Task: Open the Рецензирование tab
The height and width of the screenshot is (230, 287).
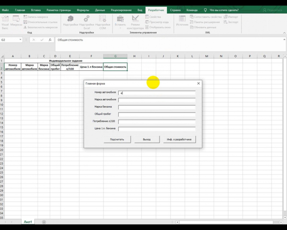Action: (x=121, y=10)
